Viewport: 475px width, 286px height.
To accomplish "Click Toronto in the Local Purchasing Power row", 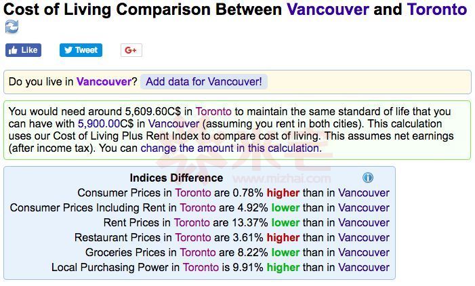I will tap(201, 267).
